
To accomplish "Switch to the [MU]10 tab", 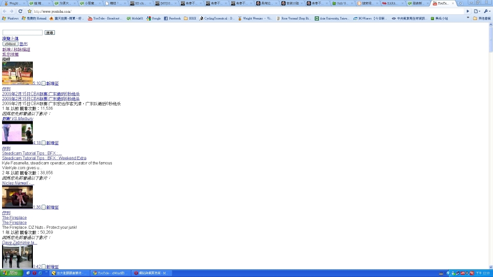I will (165, 3).
